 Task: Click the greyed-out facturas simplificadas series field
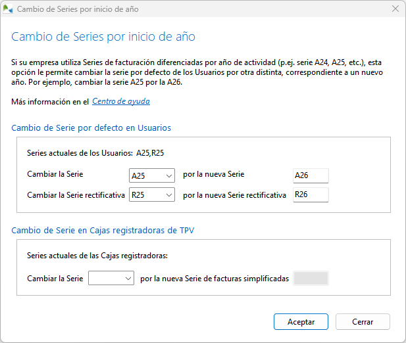pyautogui.click(x=310, y=279)
